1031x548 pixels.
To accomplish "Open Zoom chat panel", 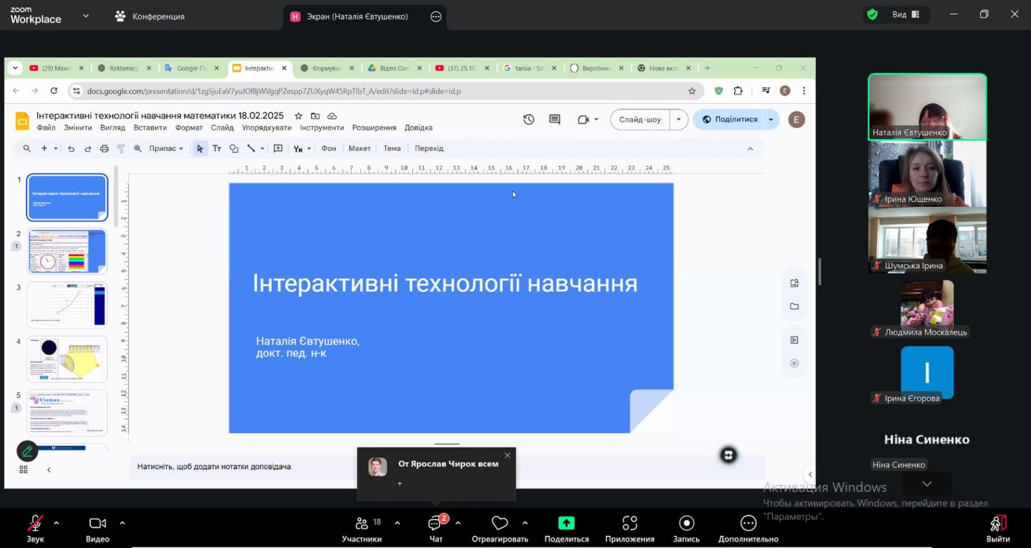I will (436, 528).
